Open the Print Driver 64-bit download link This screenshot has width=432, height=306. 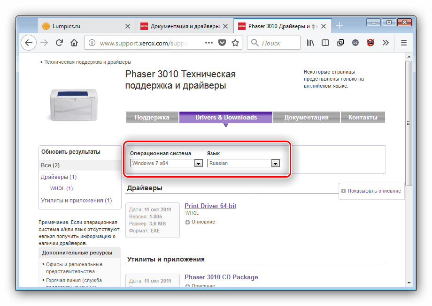[210, 206]
